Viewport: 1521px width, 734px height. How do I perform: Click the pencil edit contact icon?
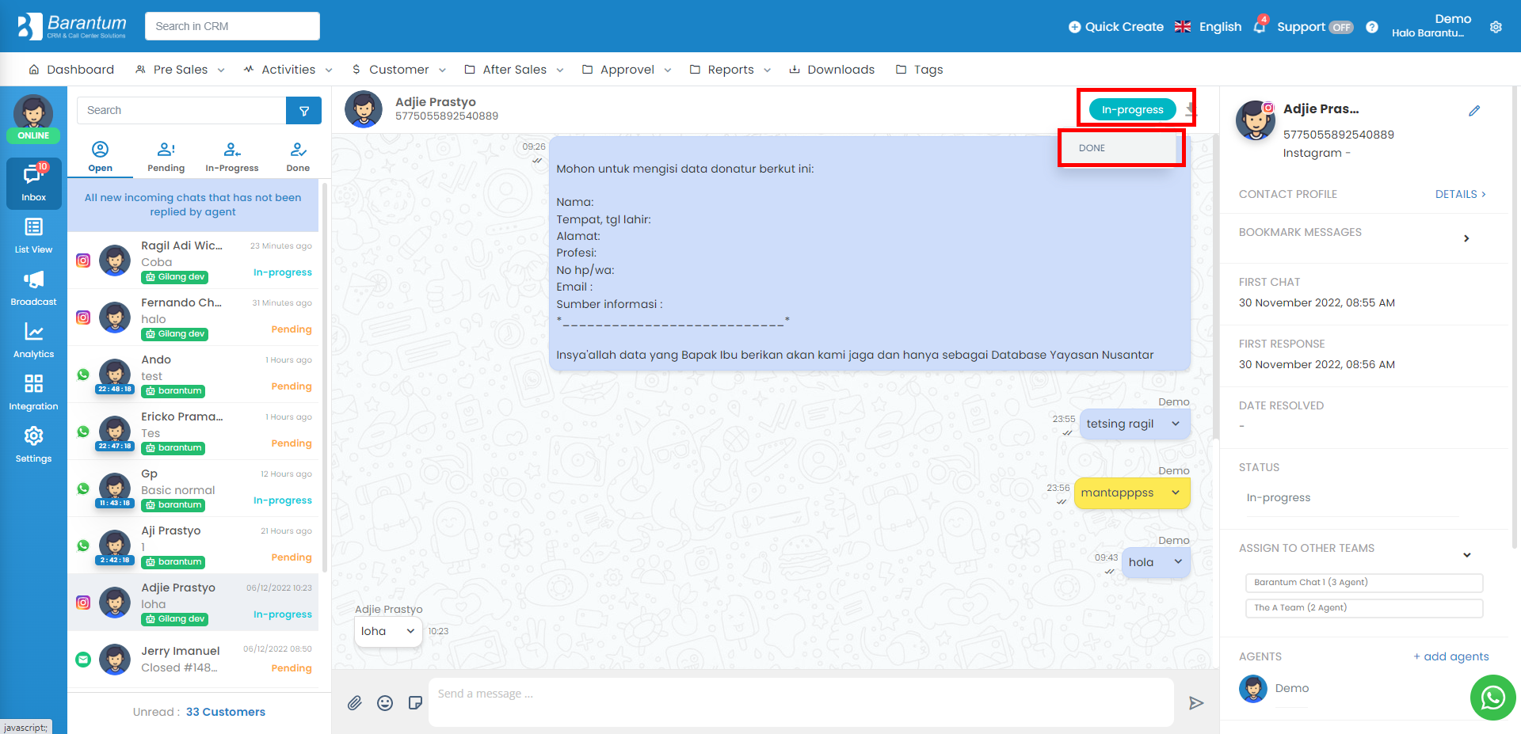click(1474, 111)
